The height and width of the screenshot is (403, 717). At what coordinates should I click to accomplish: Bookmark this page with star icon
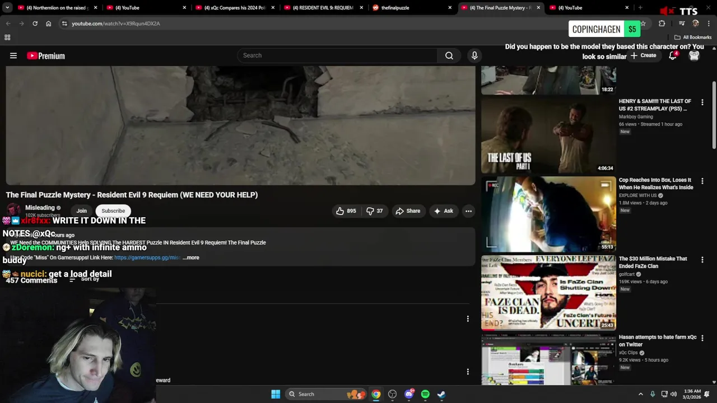coord(643,24)
